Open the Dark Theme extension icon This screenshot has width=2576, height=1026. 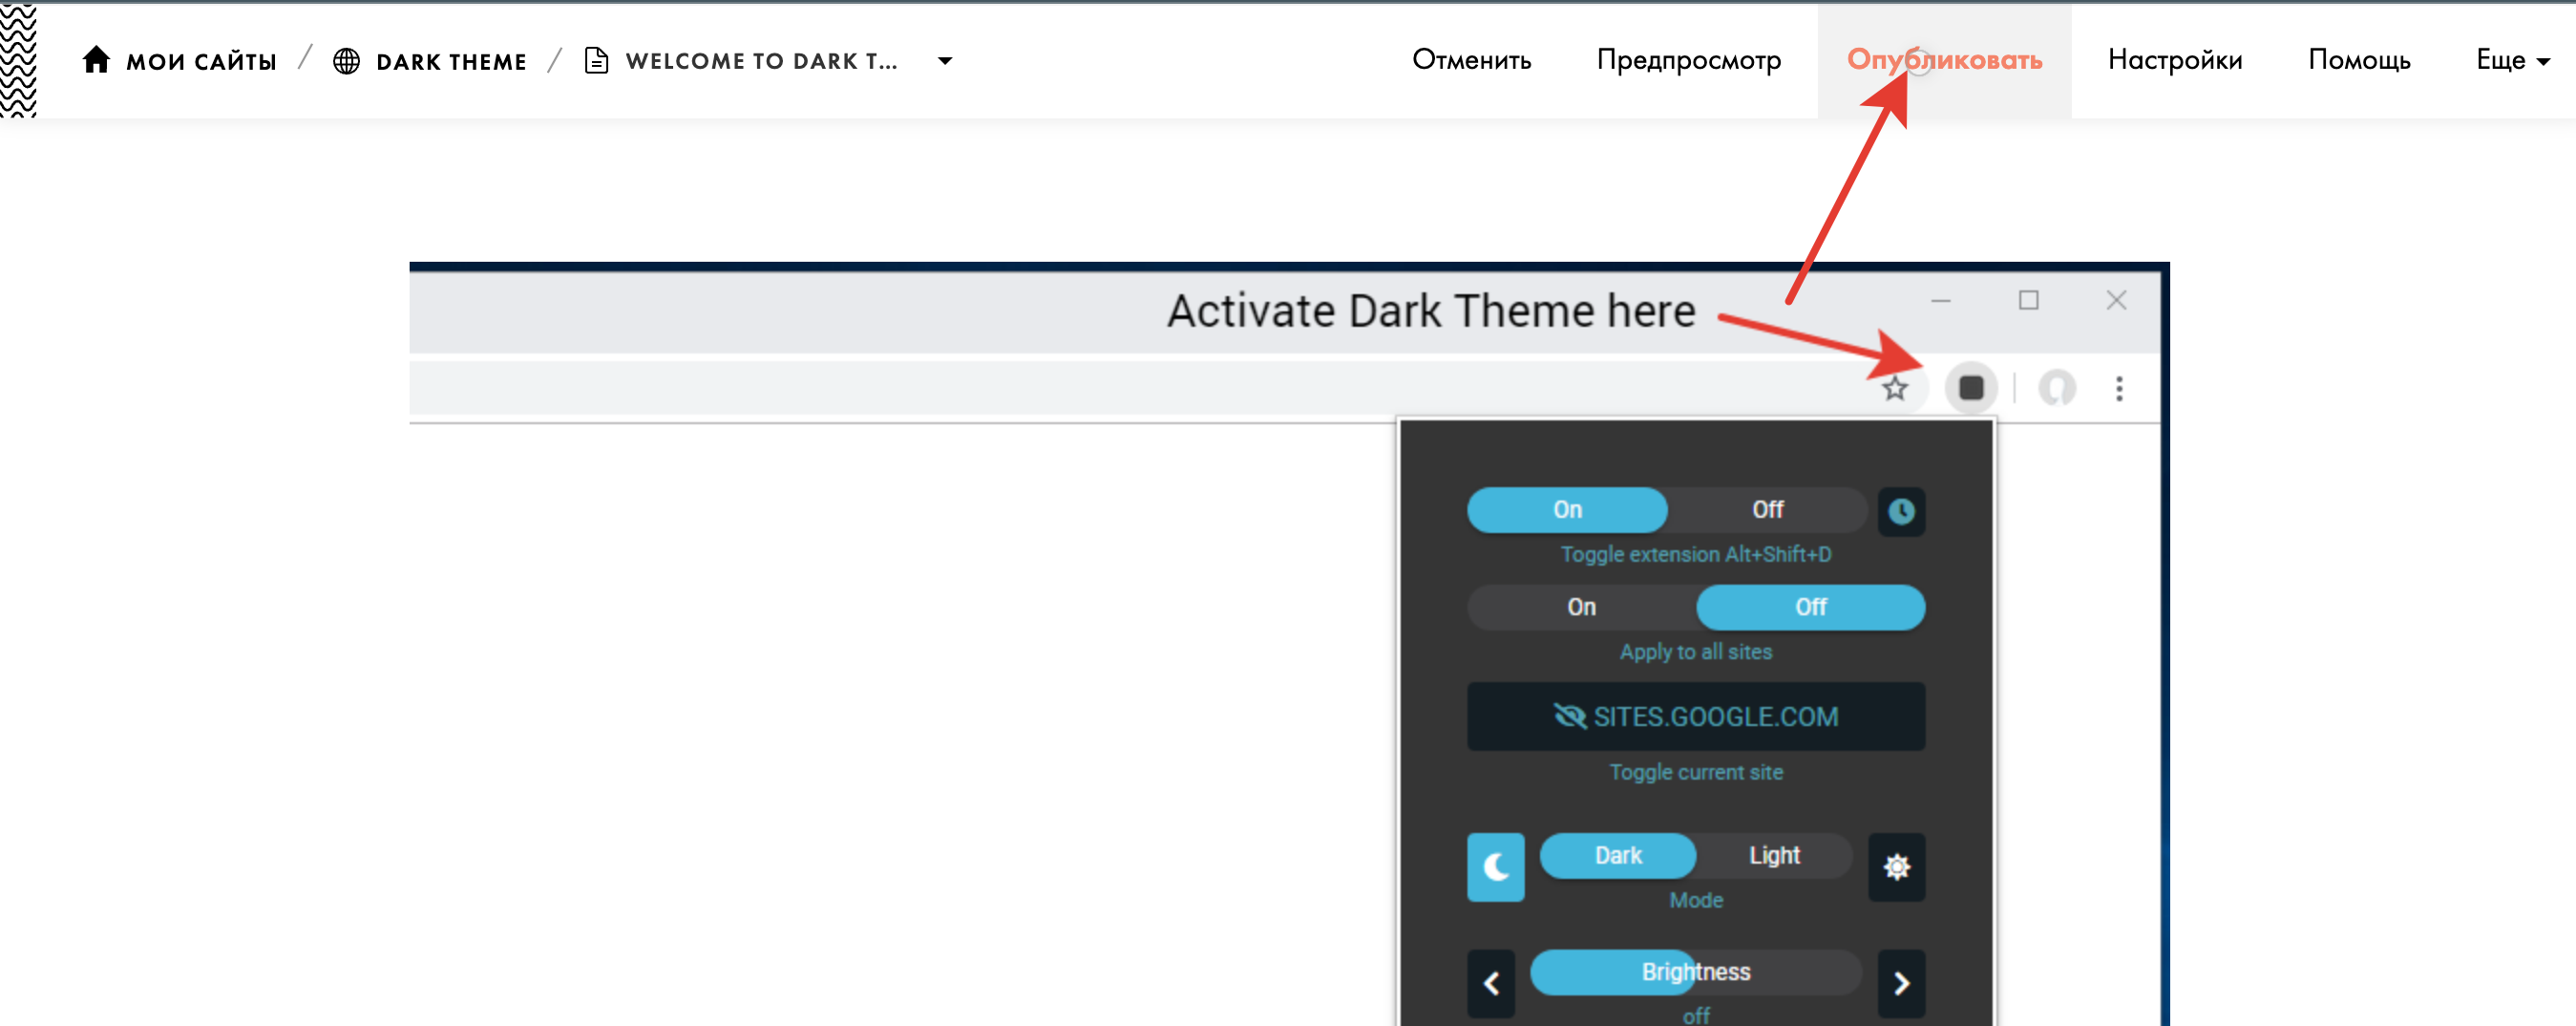pyautogui.click(x=1970, y=389)
